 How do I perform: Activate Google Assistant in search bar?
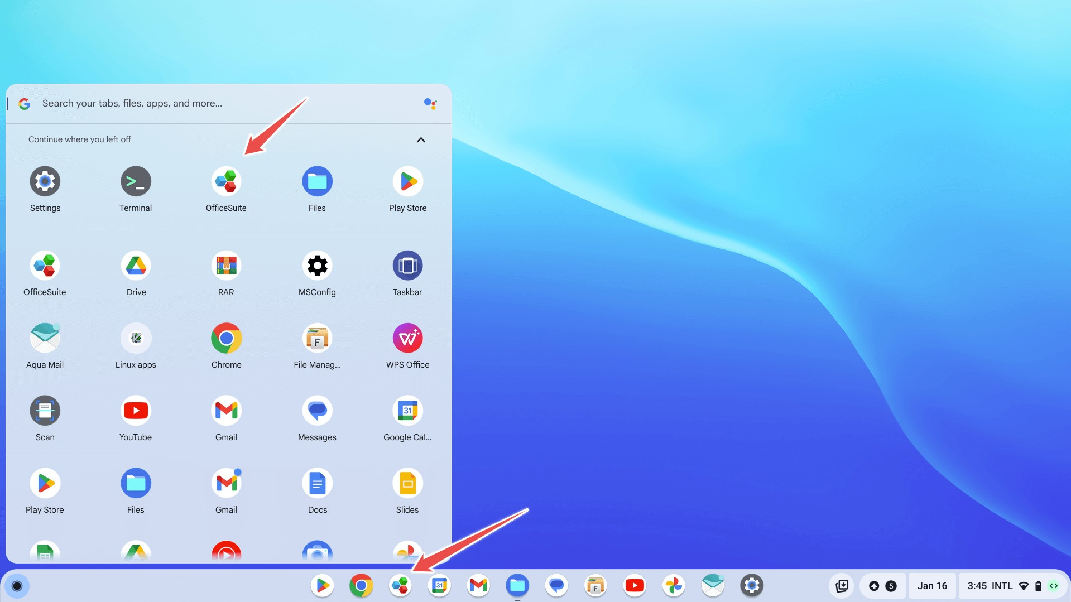click(430, 103)
